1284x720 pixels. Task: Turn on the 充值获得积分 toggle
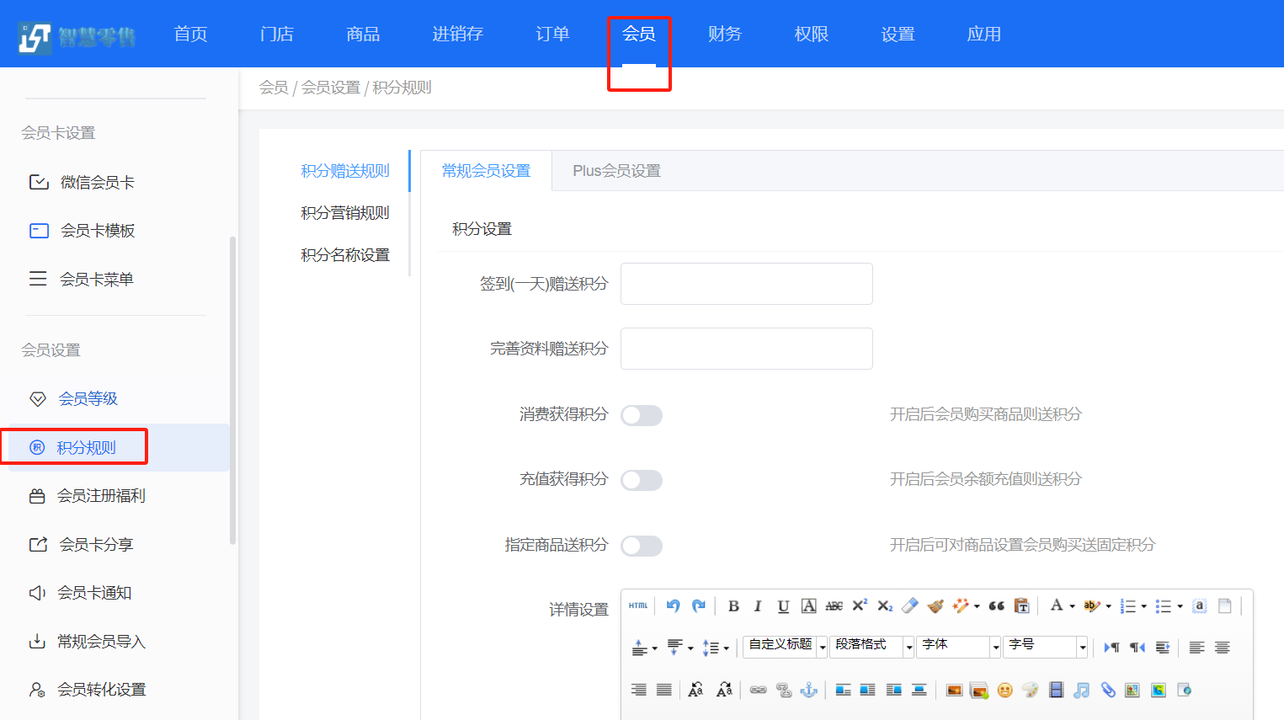(x=642, y=480)
